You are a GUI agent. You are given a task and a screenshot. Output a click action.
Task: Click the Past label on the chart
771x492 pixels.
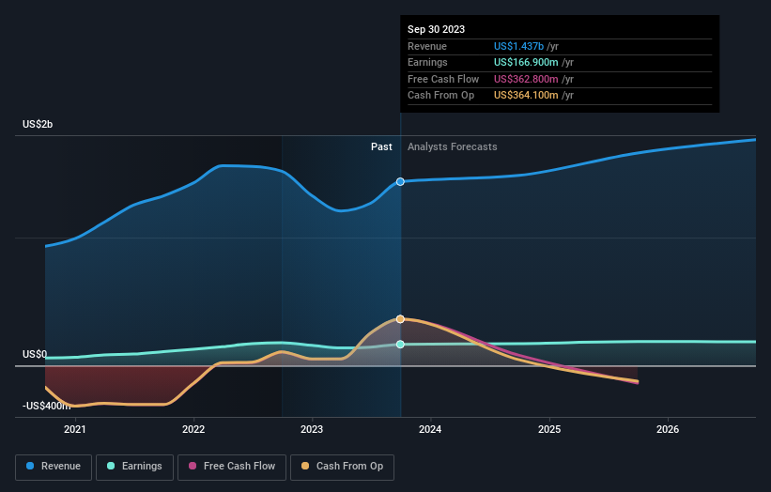(381, 147)
